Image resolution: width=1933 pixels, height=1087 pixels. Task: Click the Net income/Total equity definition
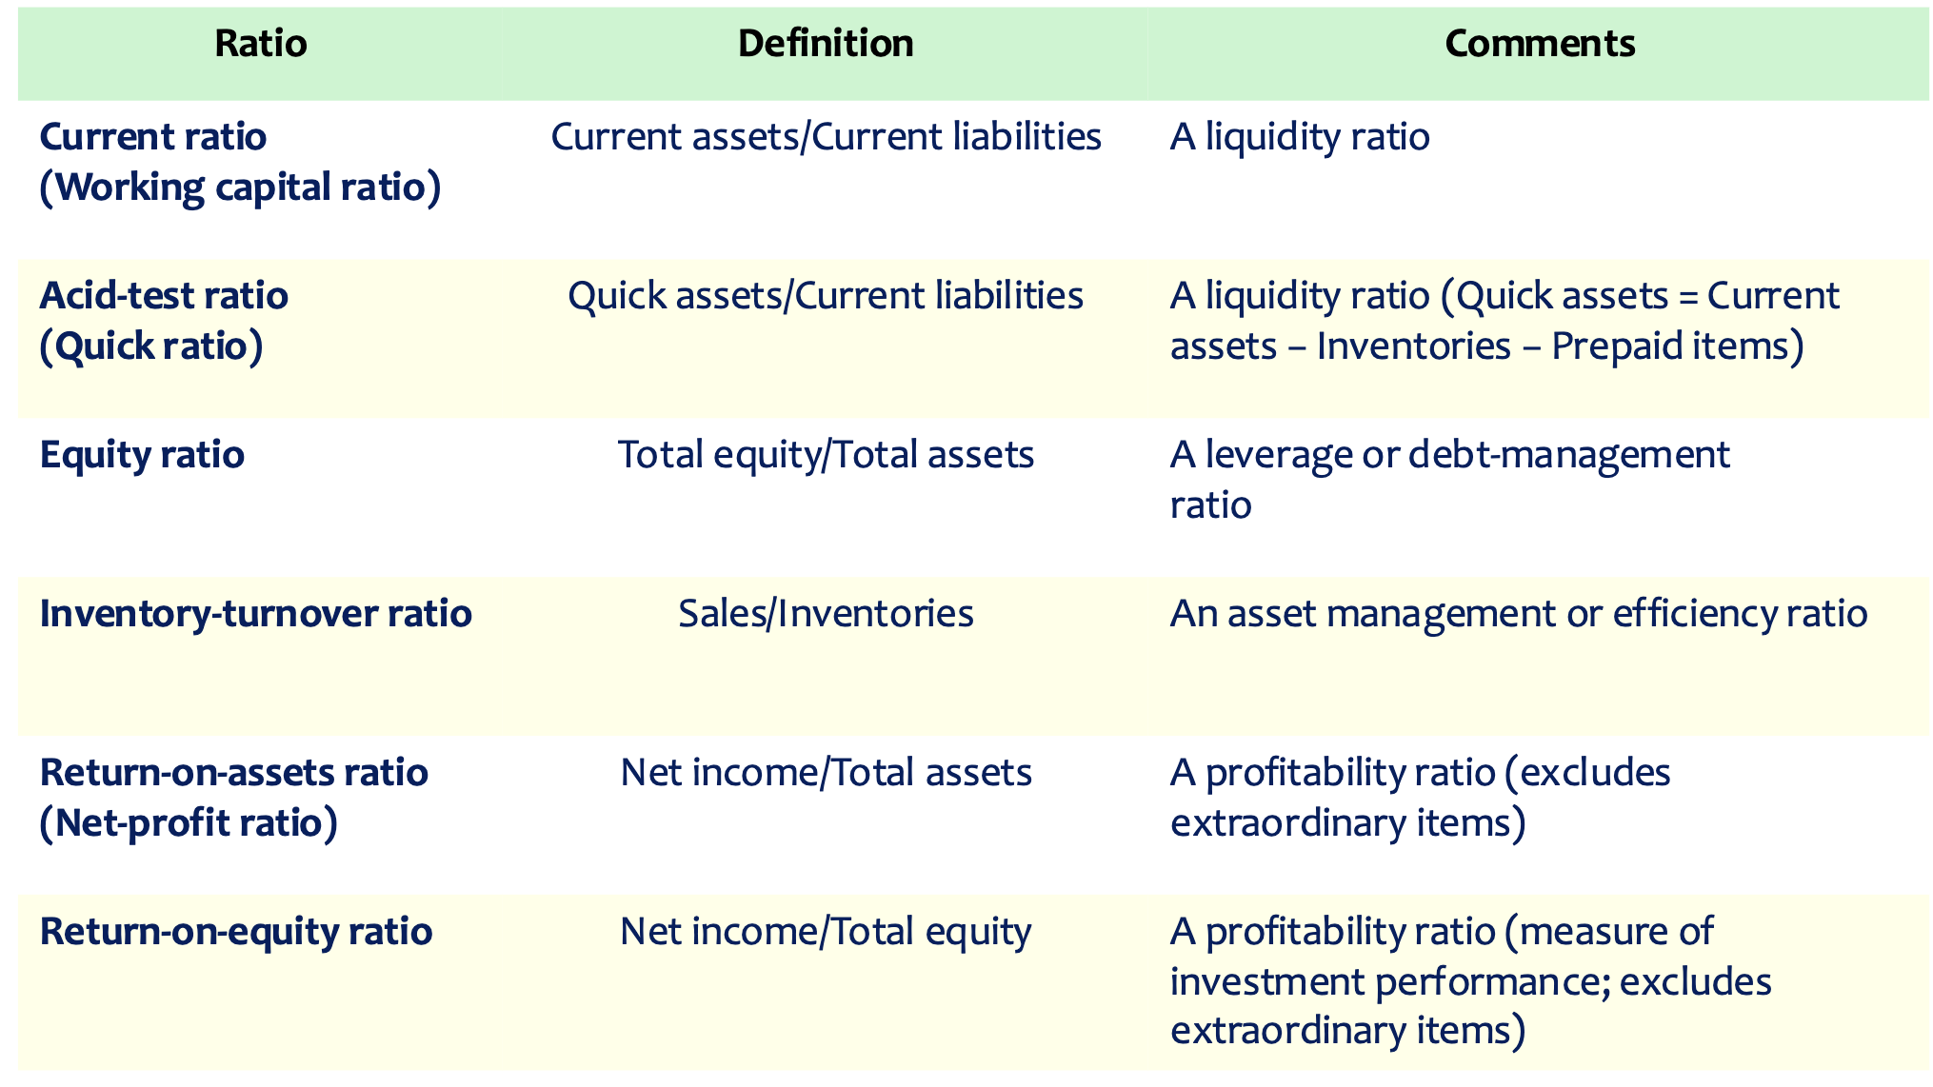(x=826, y=931)
